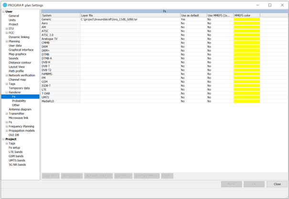Image resolution: width=289 pixels, height=199 pixels.
Task: Select Layout View settings
Action: click(x=17, y=67)
